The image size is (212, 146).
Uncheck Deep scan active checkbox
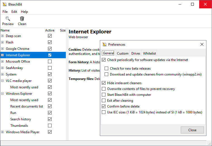pyautogui.click(x=50, y=36)
